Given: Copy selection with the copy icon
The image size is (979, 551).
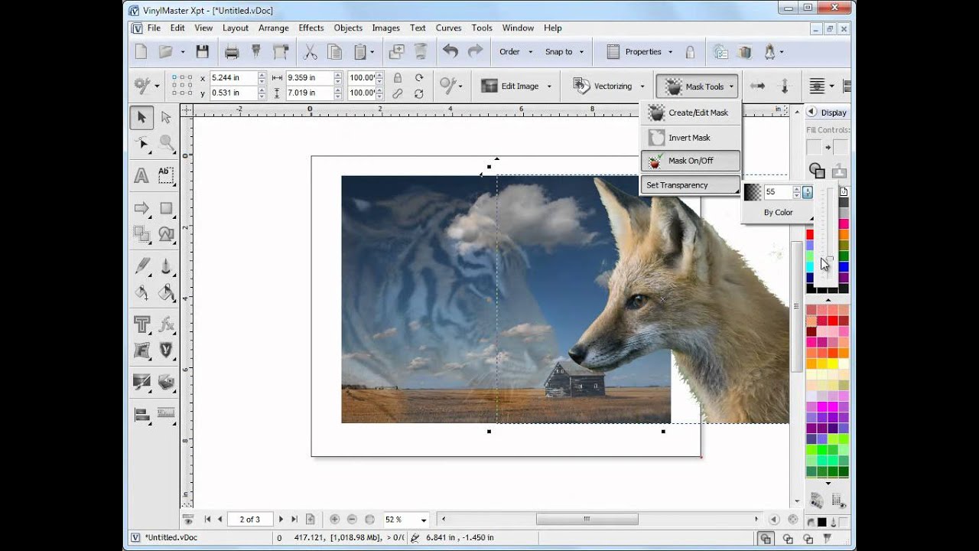Looking at the screenshot, I should point(334,51).
